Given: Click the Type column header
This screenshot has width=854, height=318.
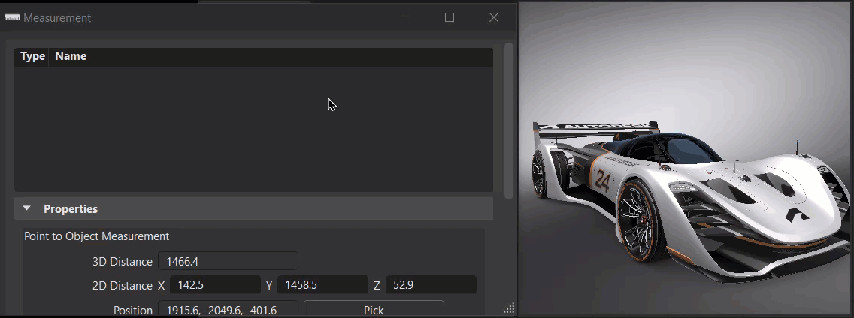Looking at the screenshot, I should [32, 56].
